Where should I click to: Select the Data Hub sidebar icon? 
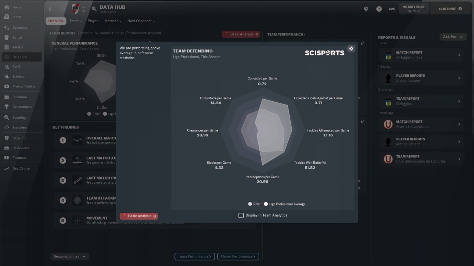pyautogui.click(x=7, y=57)
